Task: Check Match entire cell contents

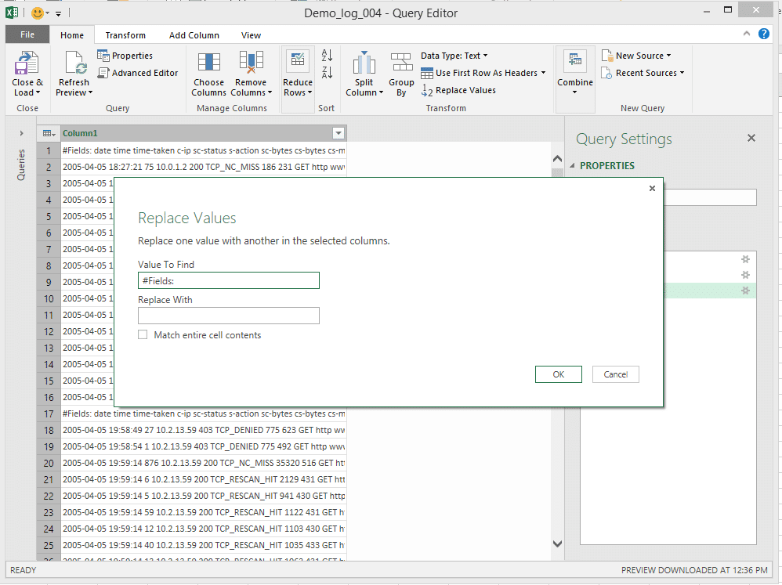Action: point(143,335)
